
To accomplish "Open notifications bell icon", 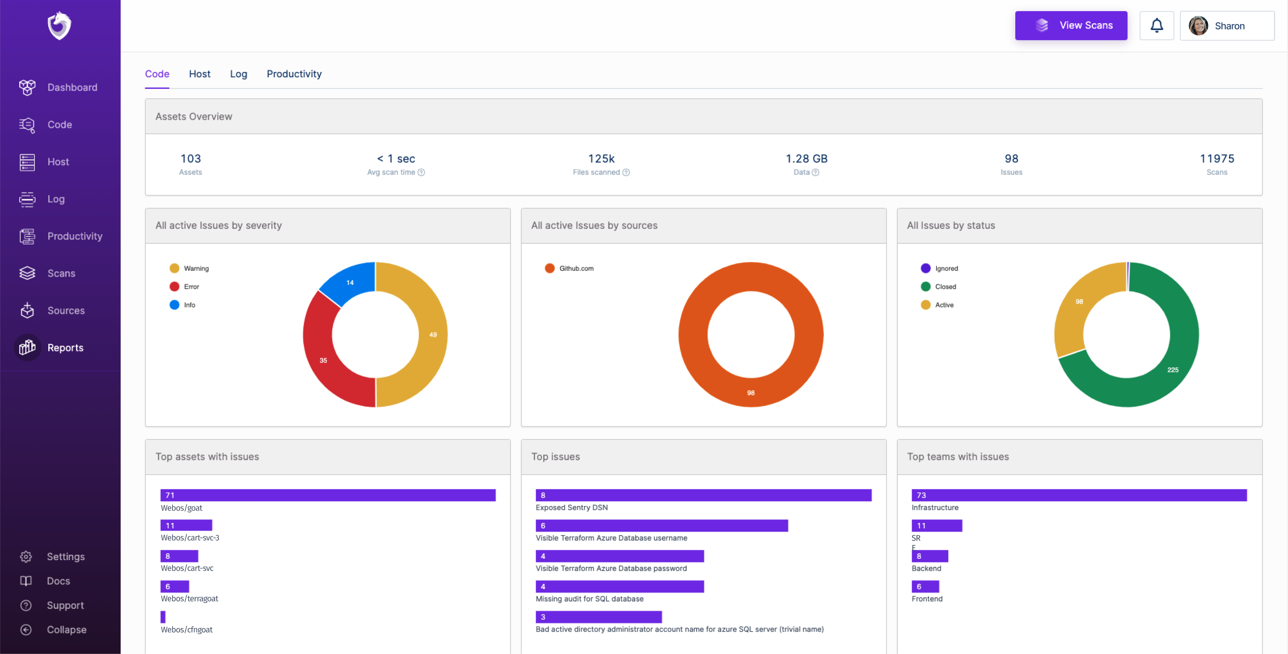I will (x=1156, y=25).
